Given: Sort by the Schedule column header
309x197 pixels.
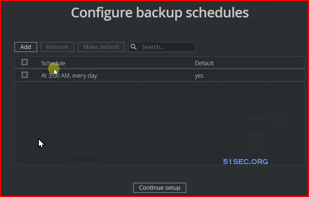Looking at the screenshot, I should [53, 63].
